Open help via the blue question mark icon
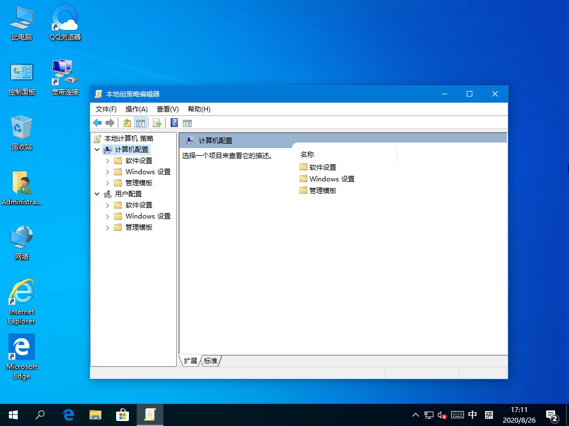The width and height of the screenshot is (569, 426). coord(174,123)
